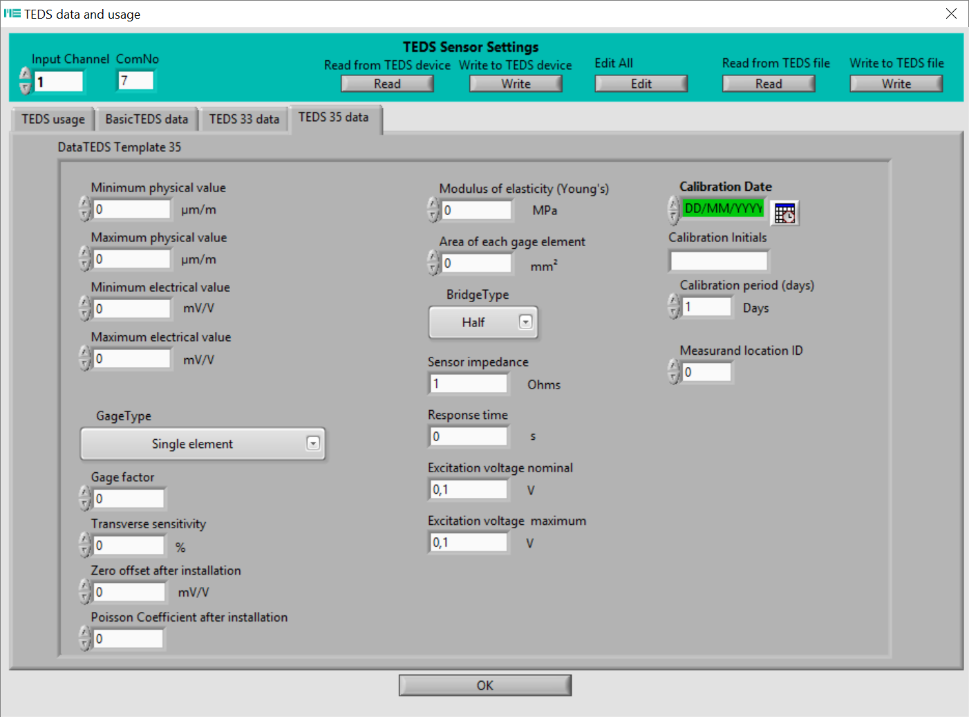969x717 pixels.
Task: Click the green Calibration Date field
Action: 723,209
